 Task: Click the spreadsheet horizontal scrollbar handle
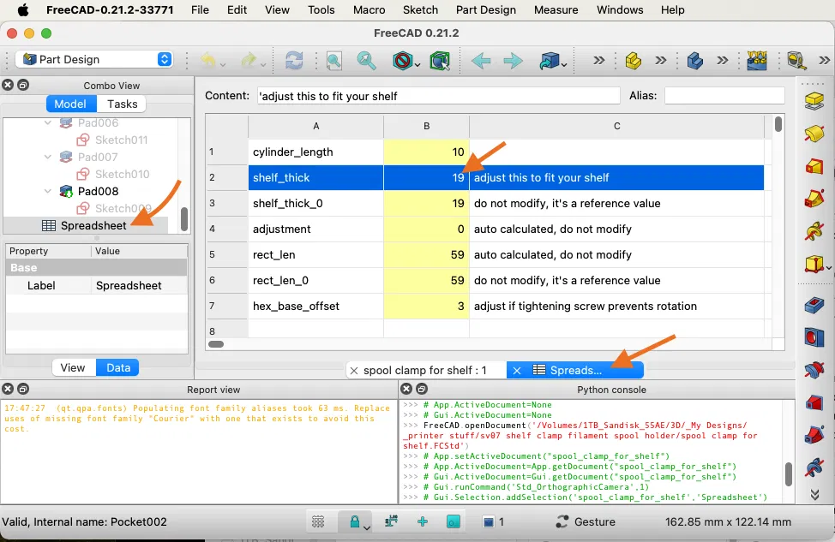pyautogui.click(x=216, y=344)
